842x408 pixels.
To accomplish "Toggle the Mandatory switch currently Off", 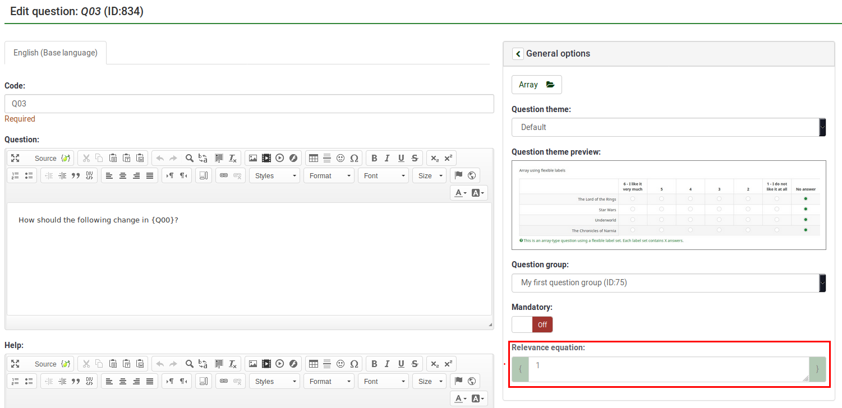I will (x=532, y=324).
